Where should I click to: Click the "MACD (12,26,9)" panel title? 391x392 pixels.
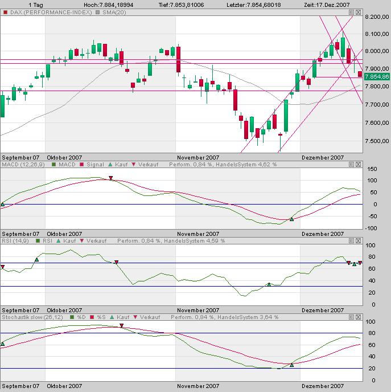[x=23, y=165]
